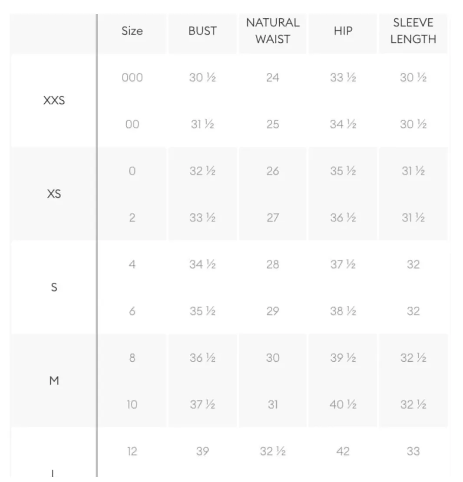Select the HIP column header
The image size is (463, 482).
click(343, 31)
